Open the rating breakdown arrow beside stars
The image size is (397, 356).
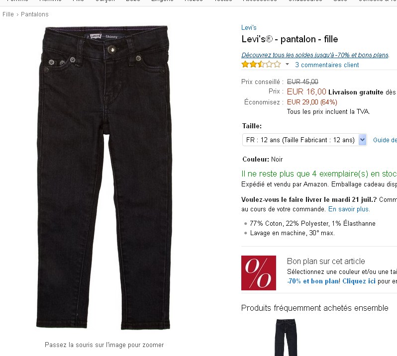[287, 64]
